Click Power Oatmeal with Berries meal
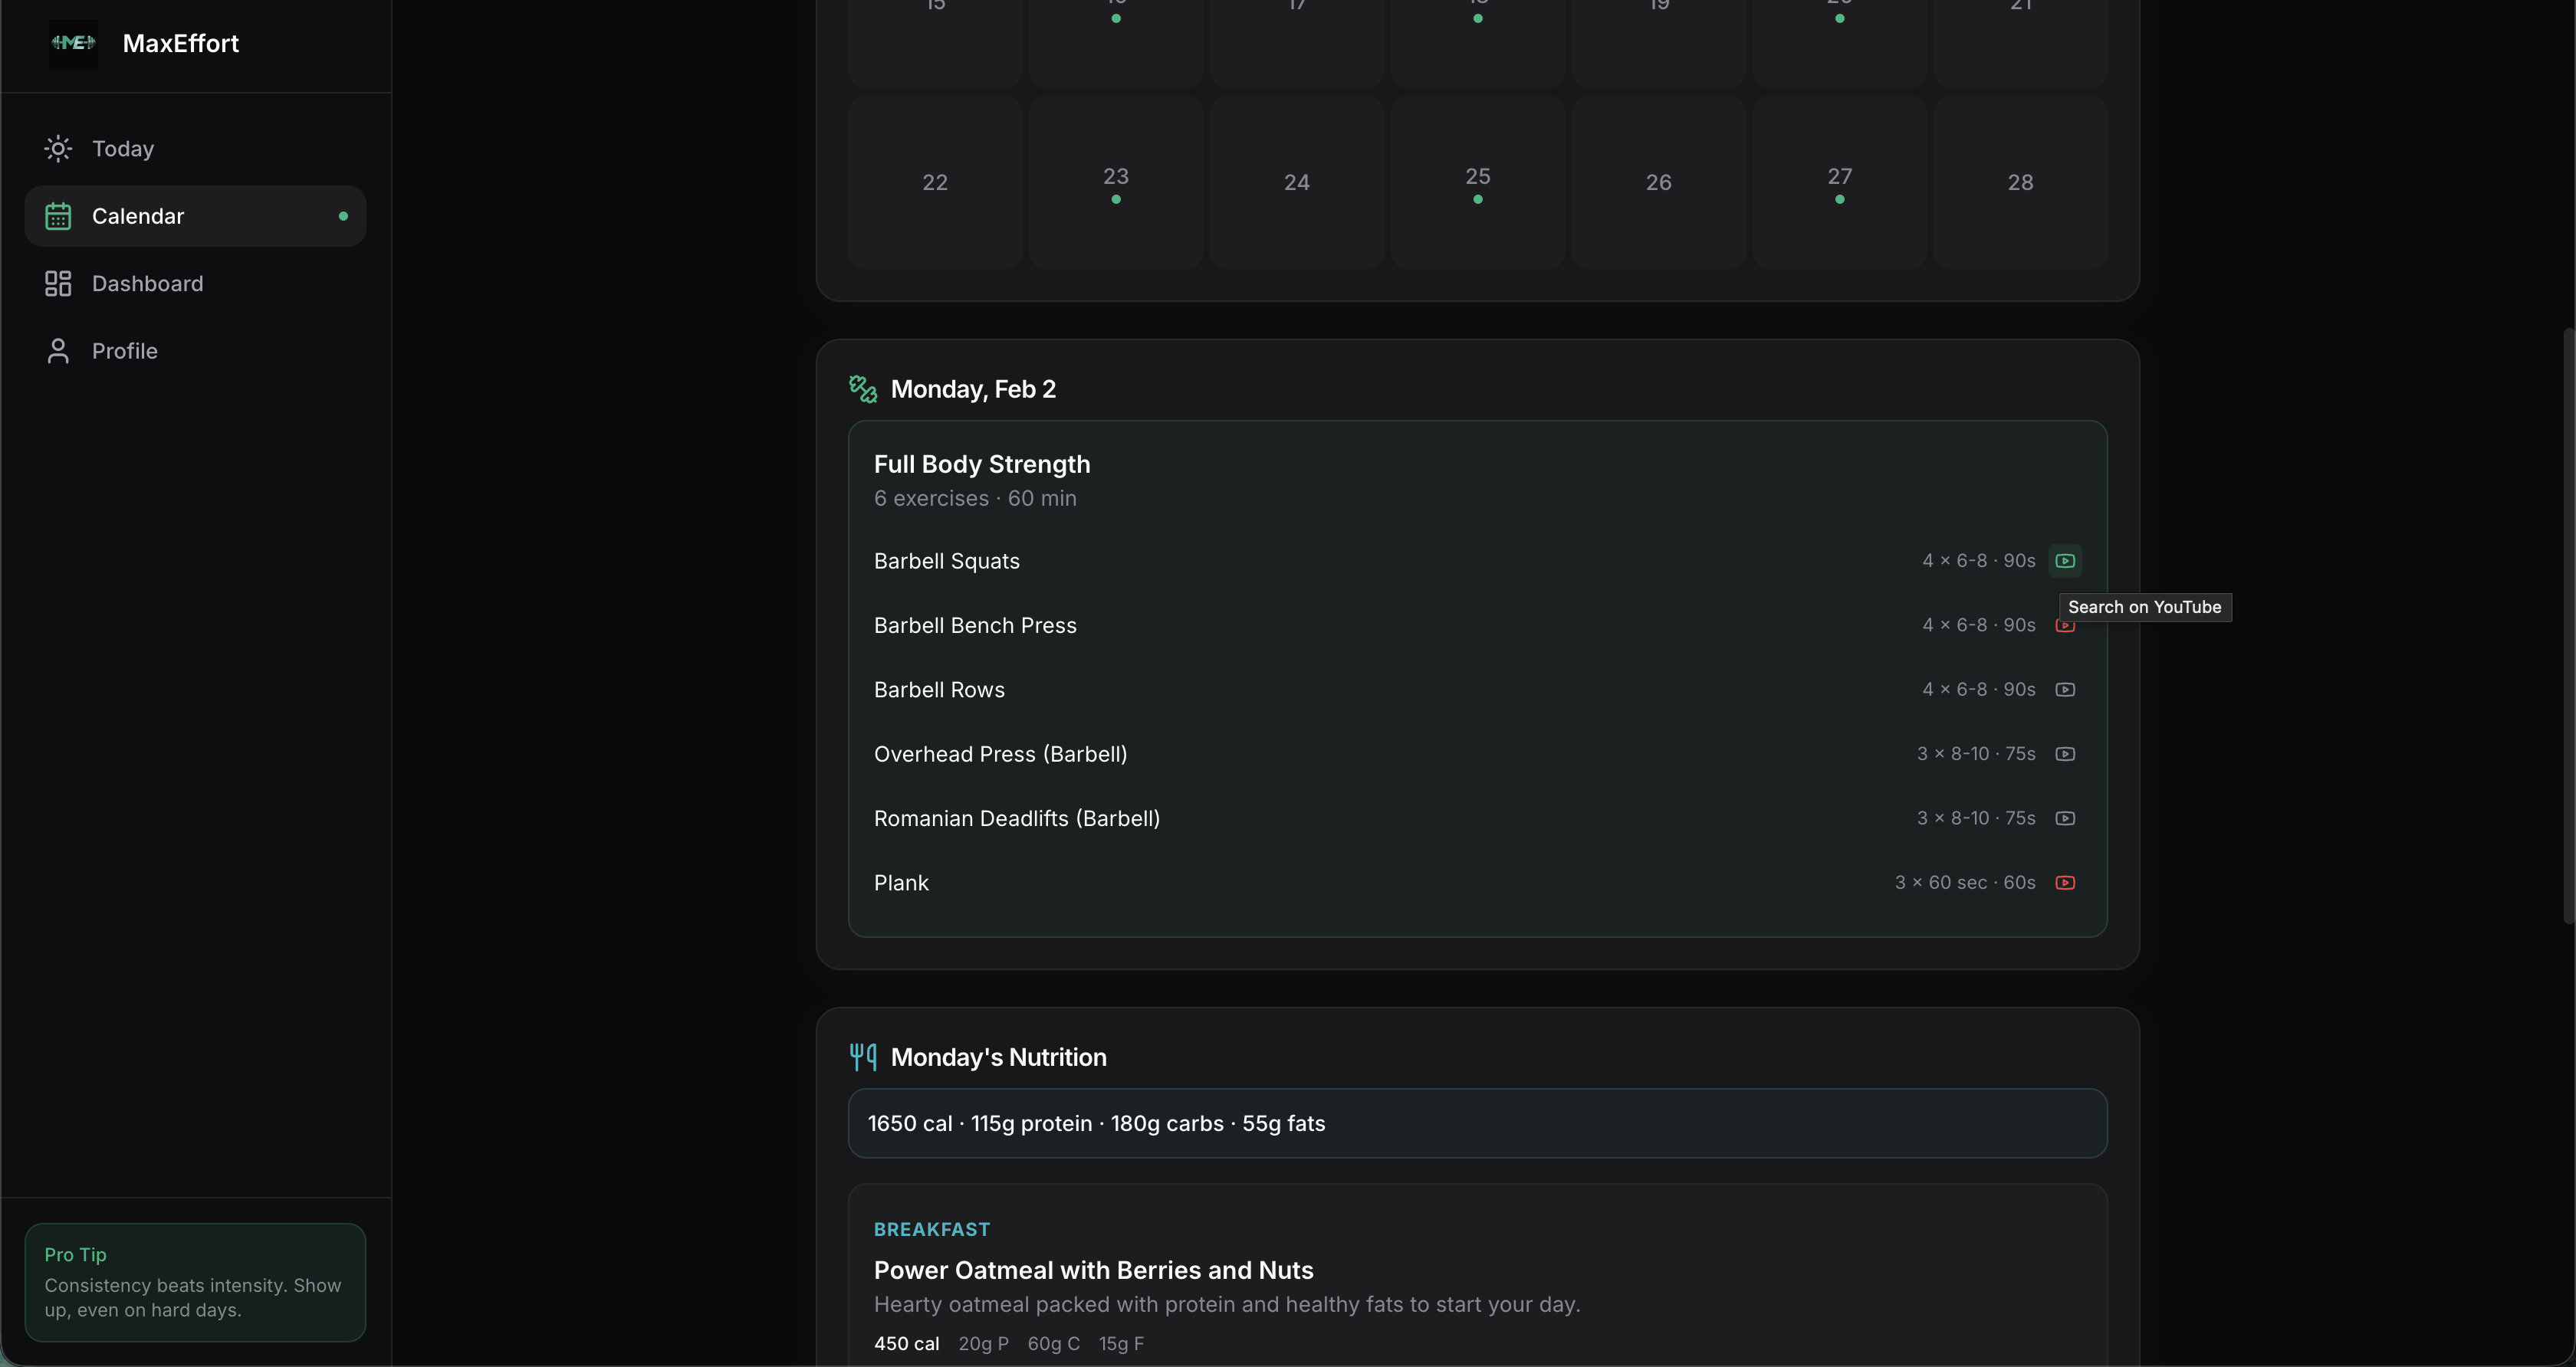 (x=1093, y=1270)
